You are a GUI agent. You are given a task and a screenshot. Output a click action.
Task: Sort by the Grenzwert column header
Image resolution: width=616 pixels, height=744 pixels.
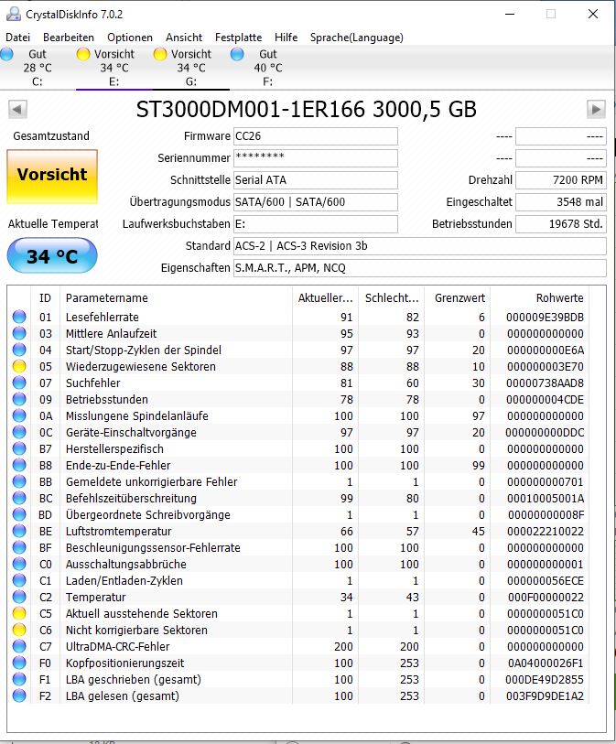tap(458, 298)
